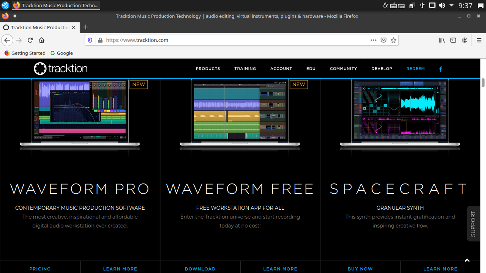486x273 pixels.
Task: Toggle the sidebar view icon
Action: pyautogui.click(x=453, y=40)
